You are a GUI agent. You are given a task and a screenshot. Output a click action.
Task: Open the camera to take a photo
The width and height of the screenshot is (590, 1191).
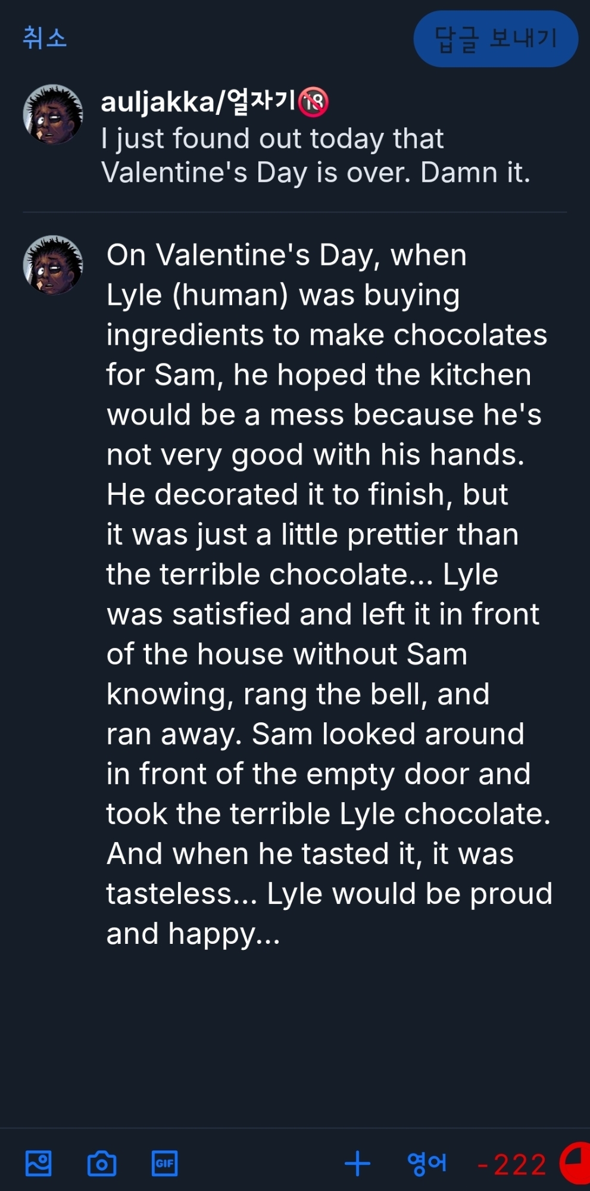point(102,1163)
